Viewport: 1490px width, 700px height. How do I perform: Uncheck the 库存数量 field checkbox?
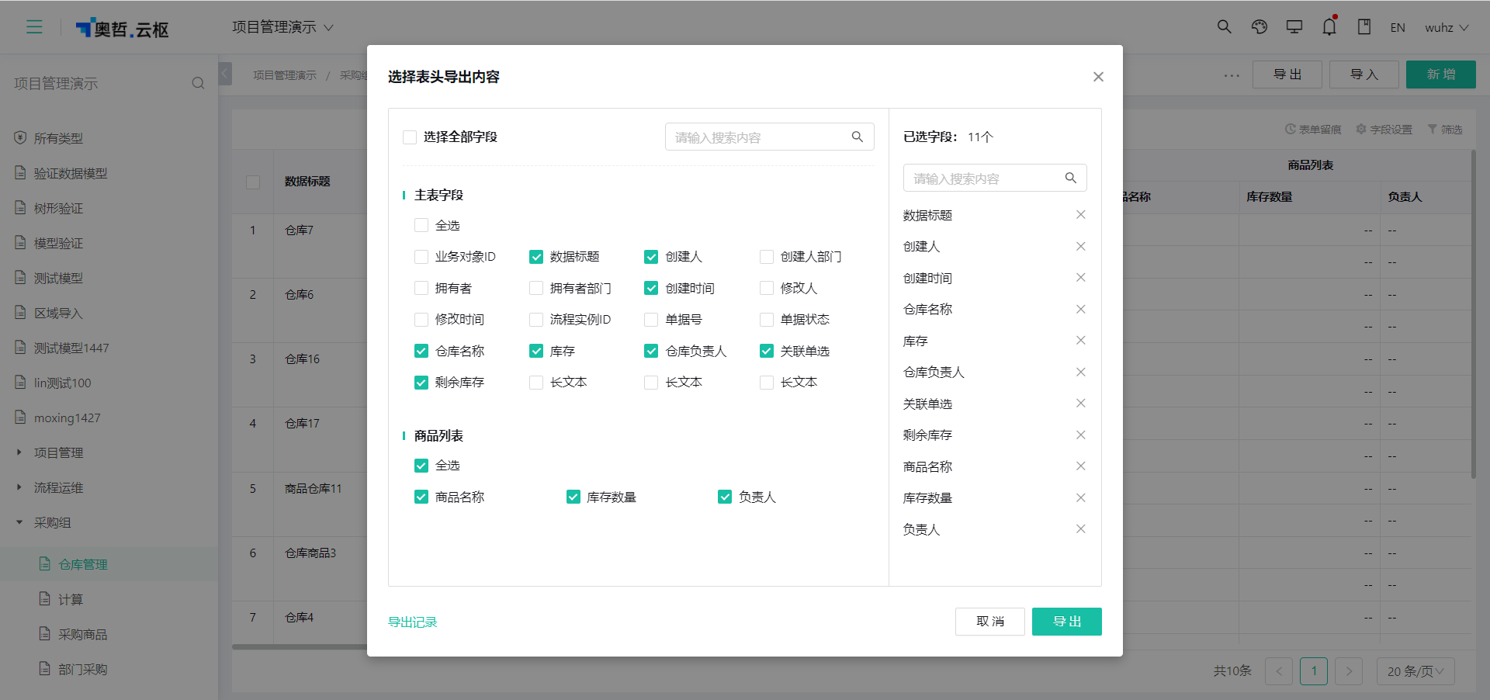pos(573,497)
